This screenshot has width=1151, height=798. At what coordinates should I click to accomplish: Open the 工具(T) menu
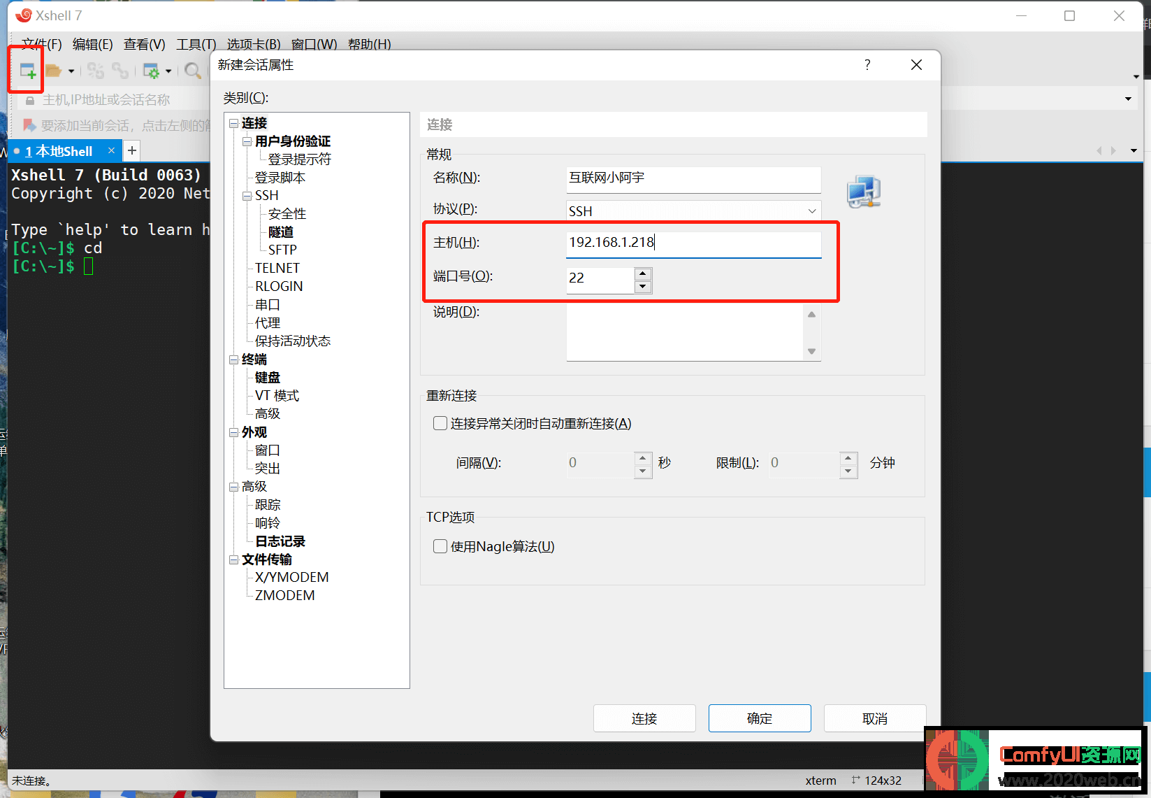pos(196,45)
